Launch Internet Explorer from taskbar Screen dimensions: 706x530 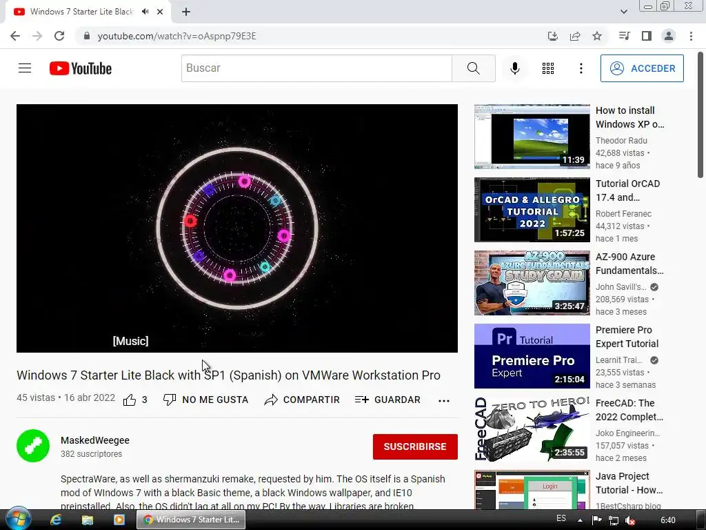pyautogui.click(x=56, y=520)
